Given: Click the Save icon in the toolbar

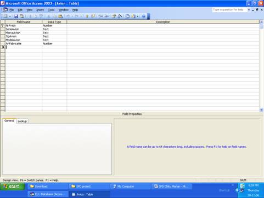Looking at the screenshot, I should pyautogui.click(x=16, y=16).
